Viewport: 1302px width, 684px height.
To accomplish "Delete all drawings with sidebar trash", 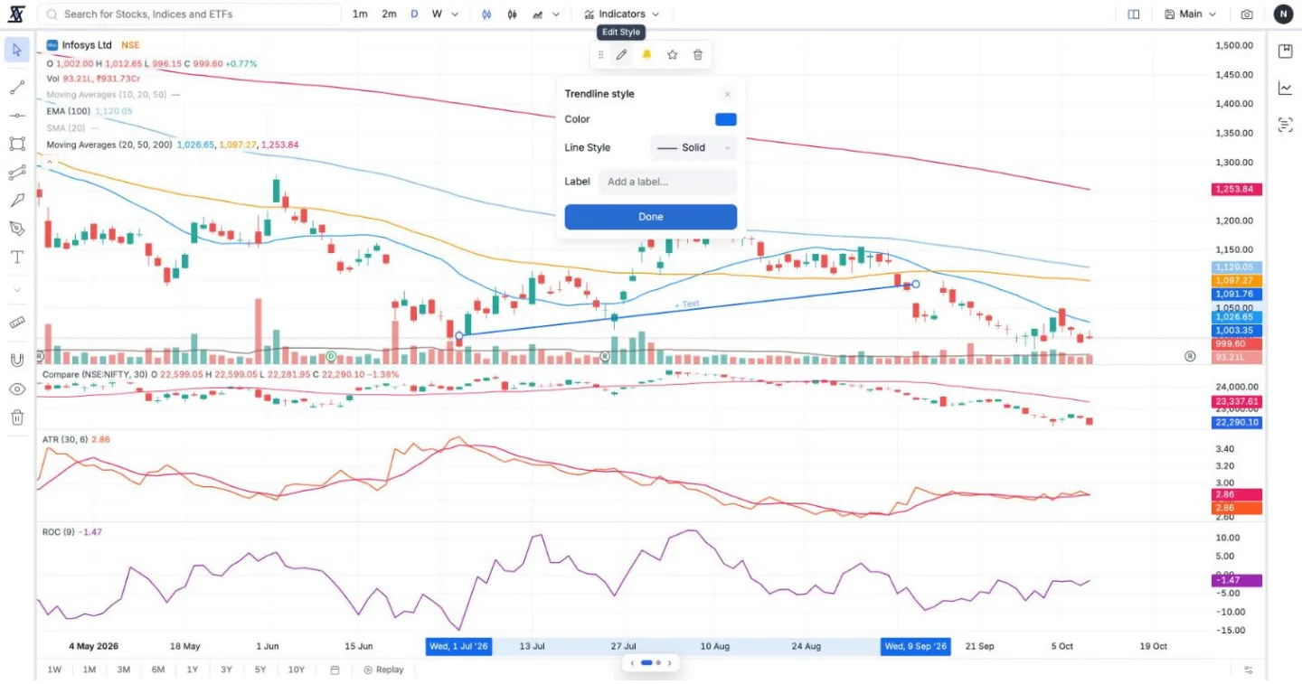I will click(x=16, y=417).
